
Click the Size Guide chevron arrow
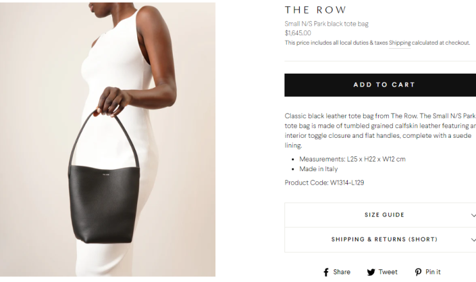click(473, 215)
